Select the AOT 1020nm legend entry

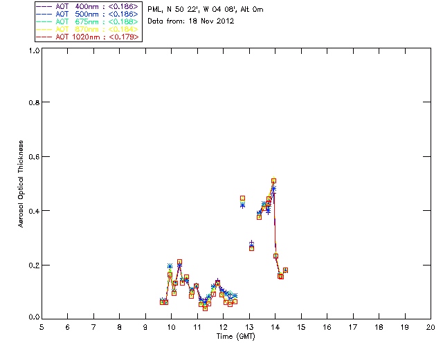87,37
